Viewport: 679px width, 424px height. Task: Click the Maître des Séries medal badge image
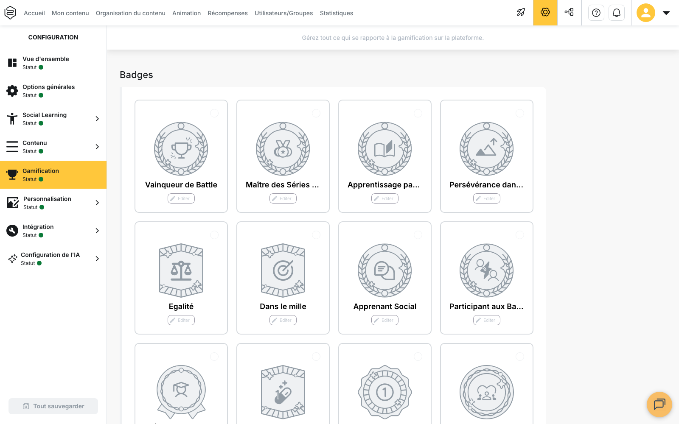[283, 149]
